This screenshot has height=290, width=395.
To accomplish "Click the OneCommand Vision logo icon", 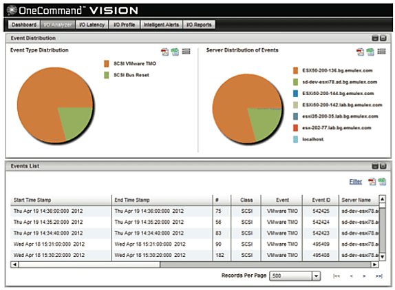I will click(x=12, y=10).
